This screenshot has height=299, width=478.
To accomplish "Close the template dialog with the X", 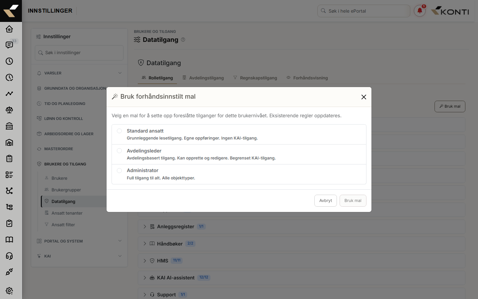I will 364,97.
